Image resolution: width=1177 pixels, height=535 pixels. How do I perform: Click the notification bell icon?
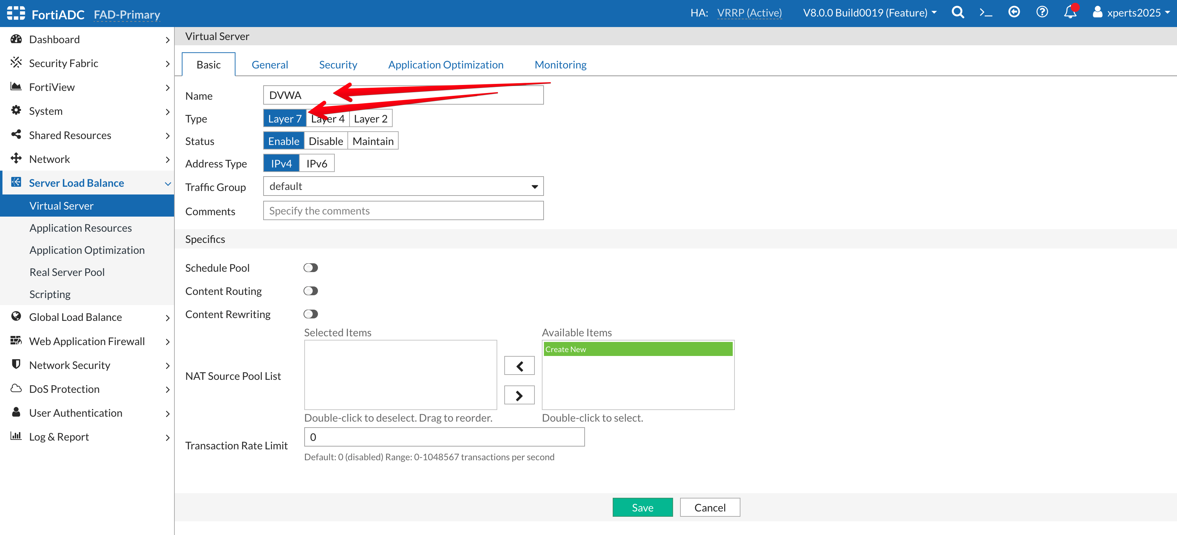pos(1070,12)
